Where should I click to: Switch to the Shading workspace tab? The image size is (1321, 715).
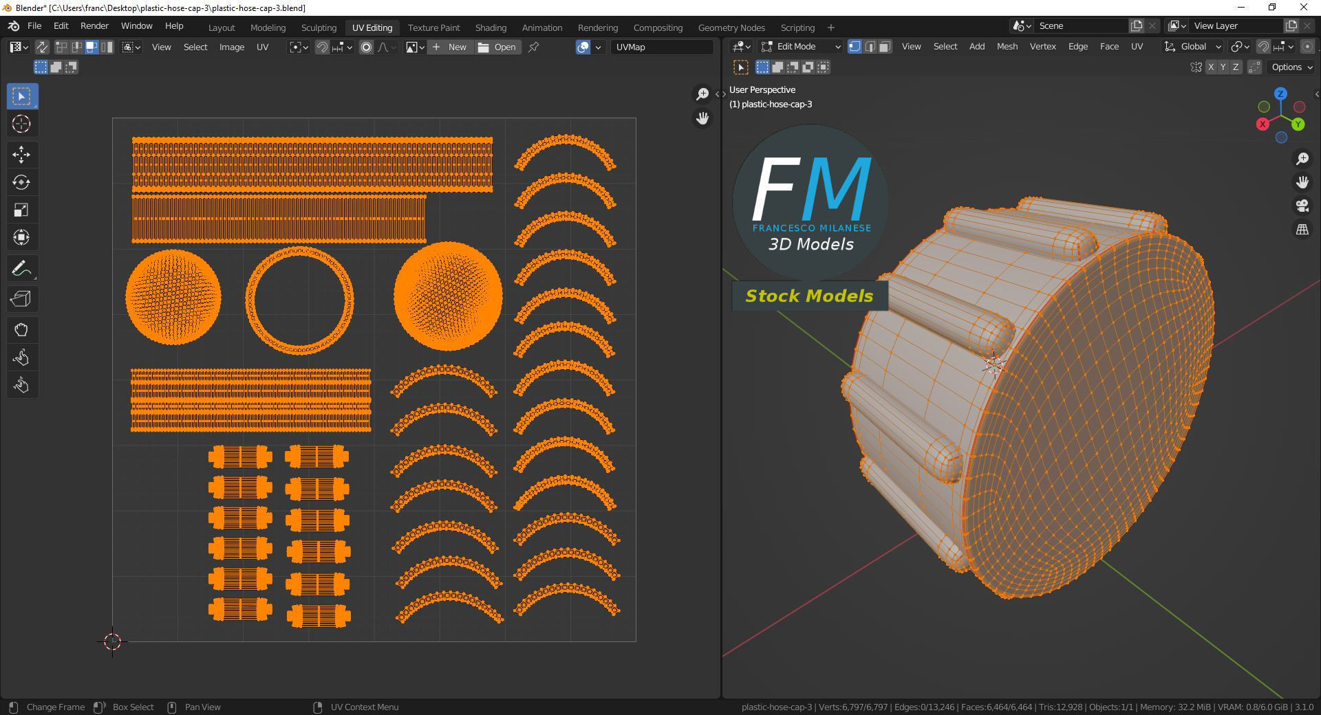click(491, 27)
